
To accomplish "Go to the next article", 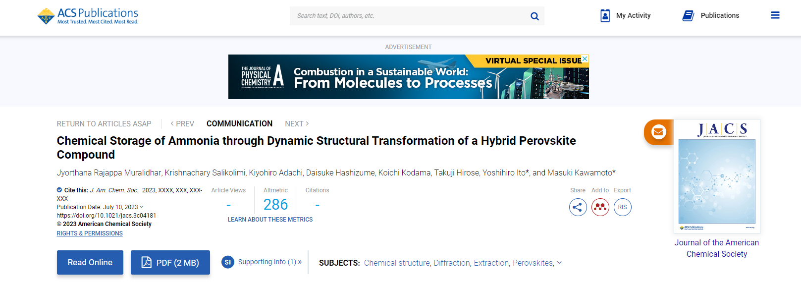I will pos(297,124).
